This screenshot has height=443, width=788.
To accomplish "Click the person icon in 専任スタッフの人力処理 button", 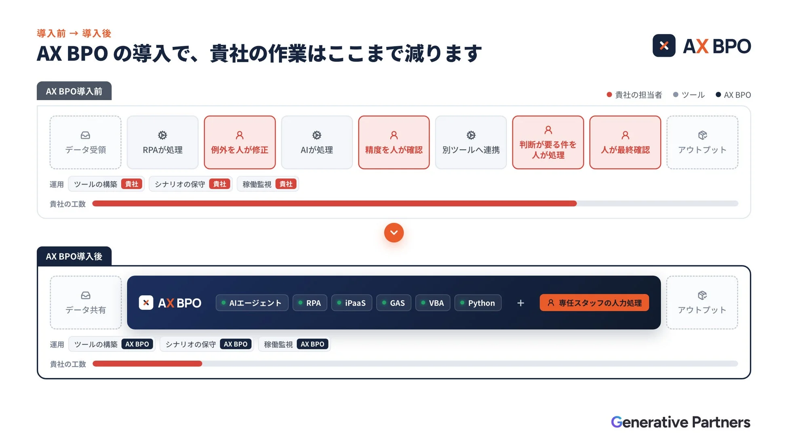I will pyautogui.click(x=551, y=302).
